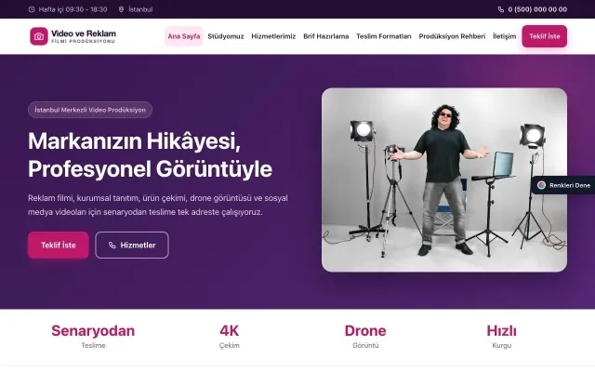Click the color wheel icon on Renkleri Dene
Viewport: 595px width, 372px height.
point(541,185)
